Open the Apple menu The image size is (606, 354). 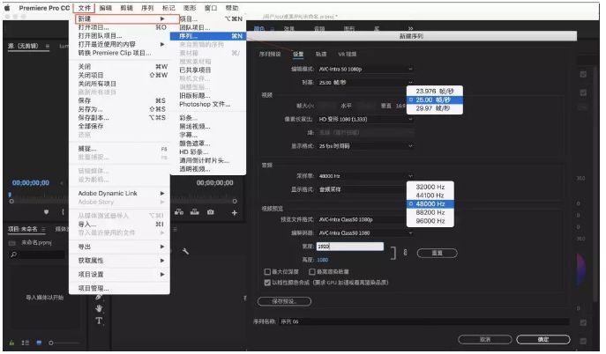click(x=7, y=8)
